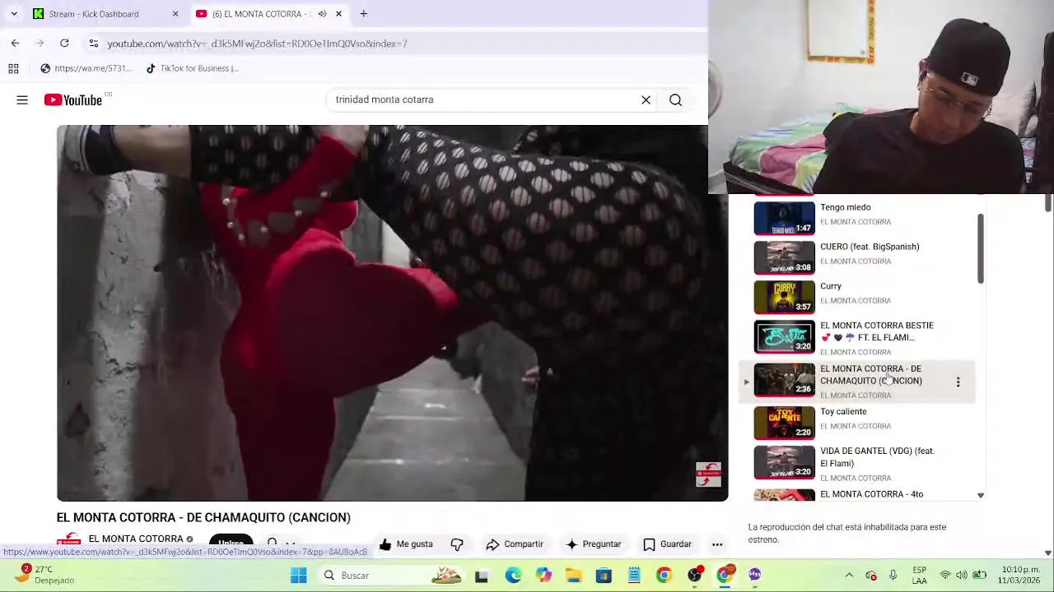Image resolution: width=1054 pixels, height=592 pixels.
Task: Open site information icon in address bar
Action: 94,43
